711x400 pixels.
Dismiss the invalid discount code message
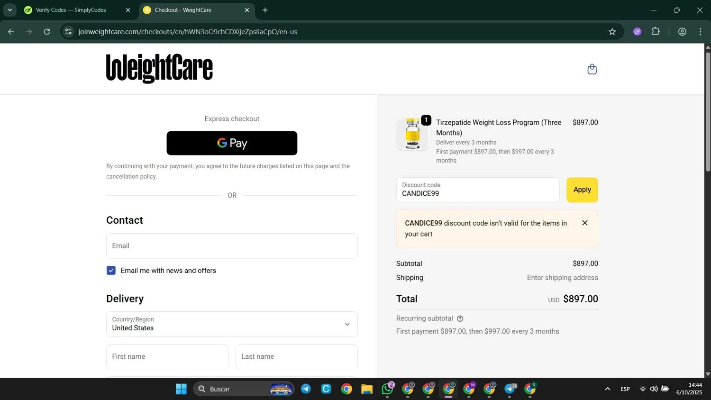click(x=585, y=223)
